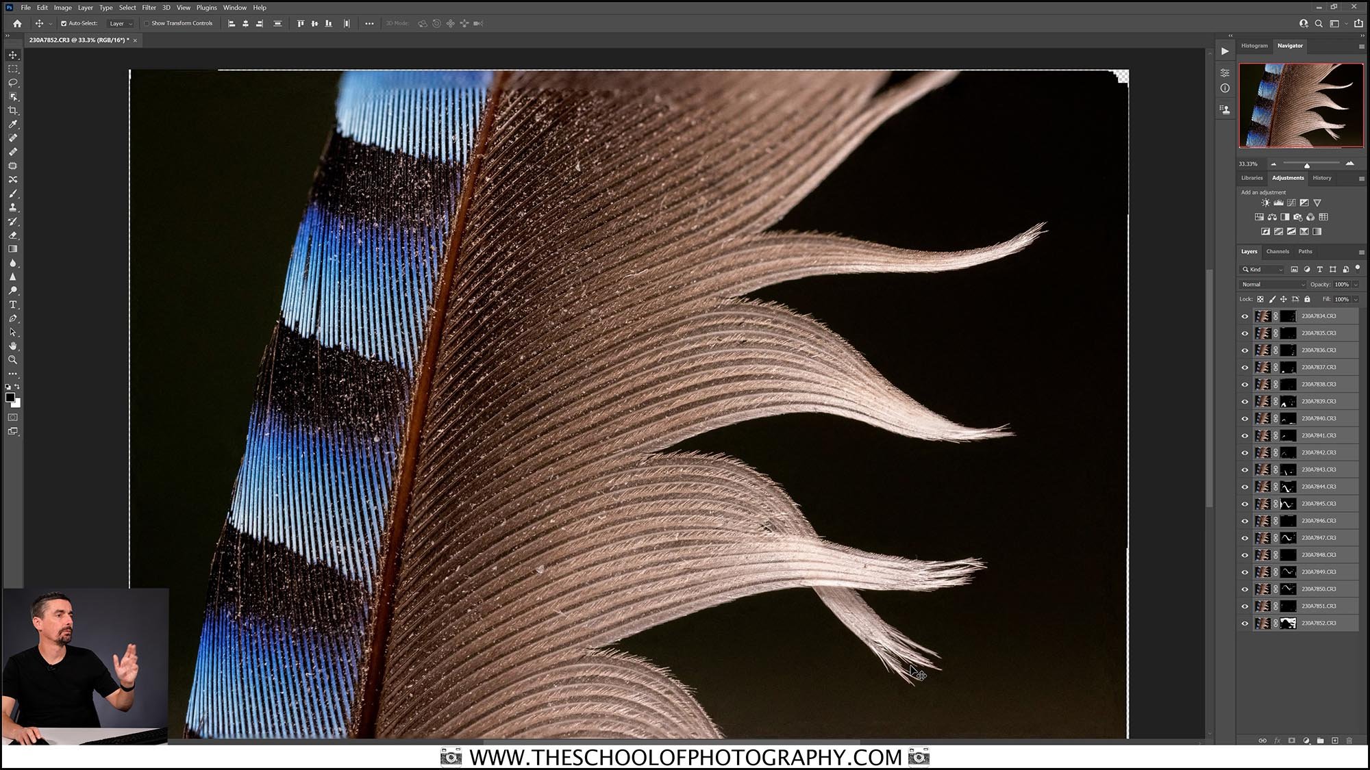Enable Show Transform Controls in options bar
This screenshot has width=1370, height=770.
[x=147, y=23]
